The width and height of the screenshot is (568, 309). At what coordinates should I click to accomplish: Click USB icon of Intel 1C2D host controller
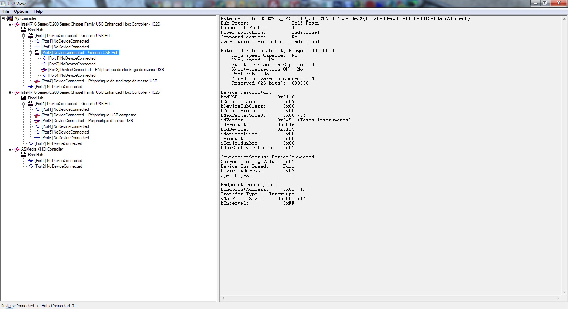click(x=17, y=24)
